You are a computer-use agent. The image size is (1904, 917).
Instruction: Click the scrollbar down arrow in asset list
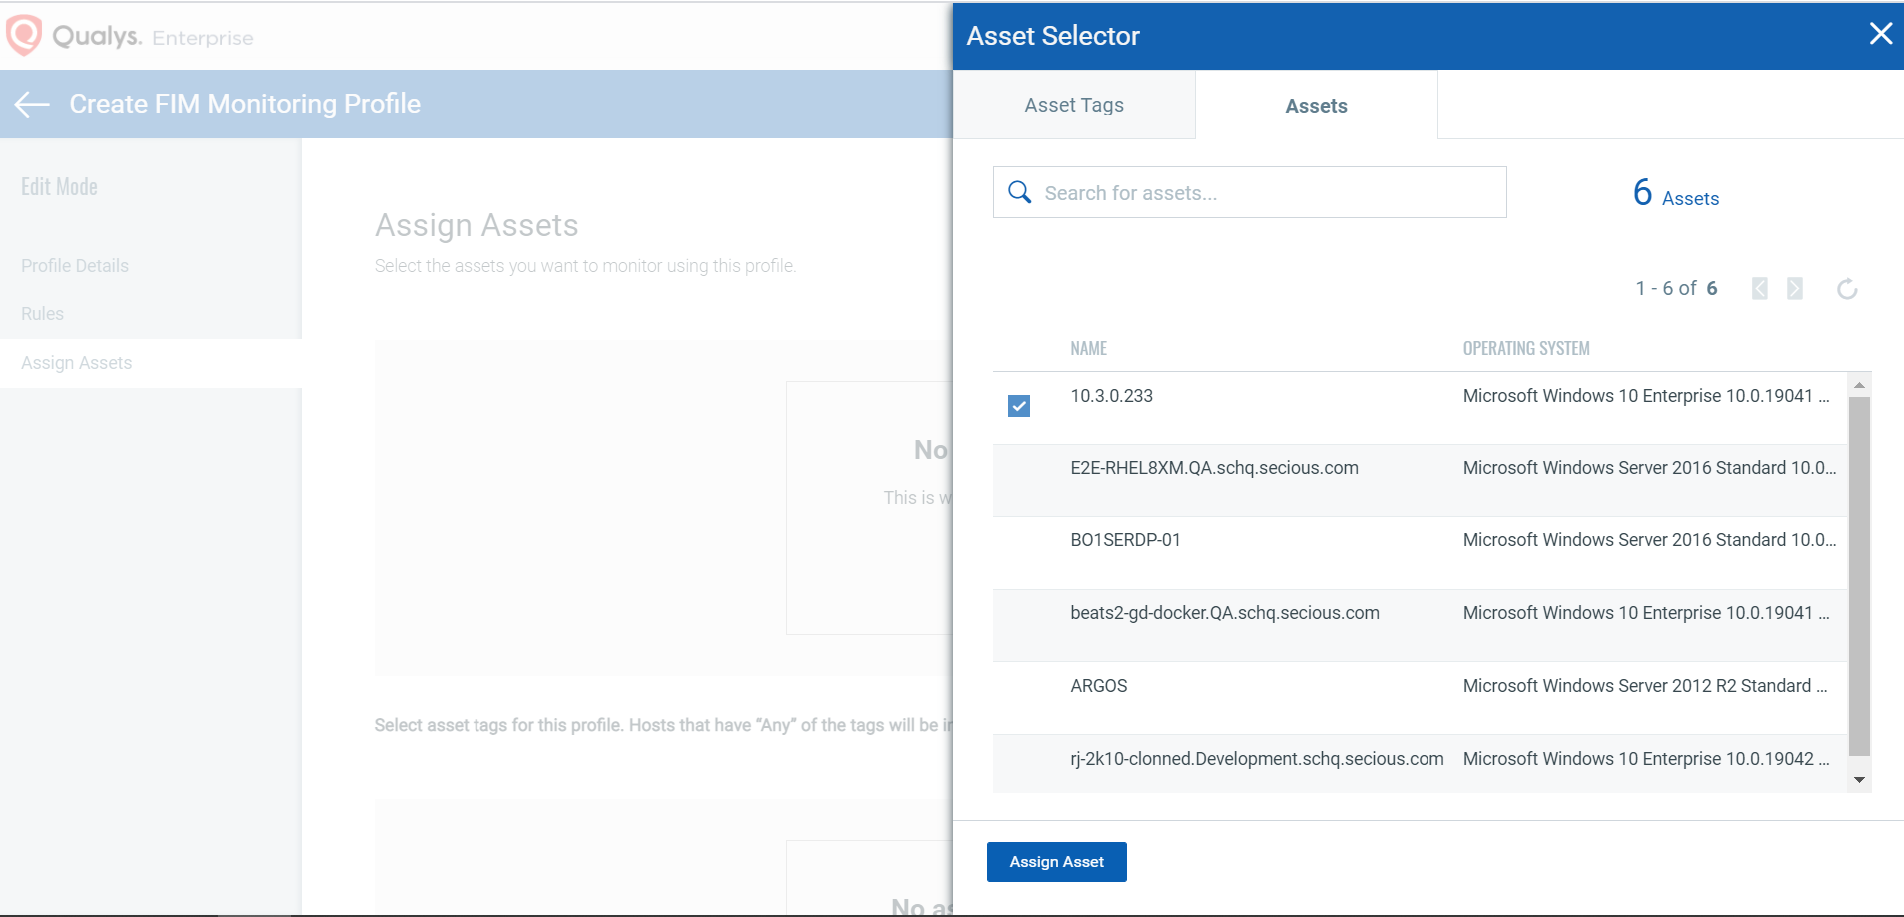coord(1859,780)
